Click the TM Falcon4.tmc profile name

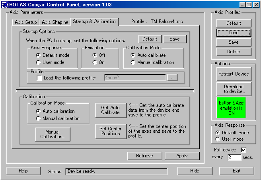pyautogui.click(x=167, y=21)
